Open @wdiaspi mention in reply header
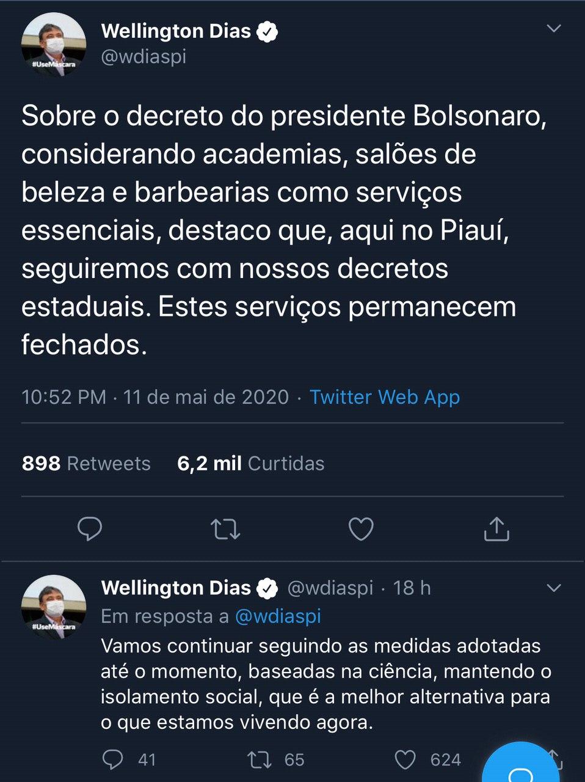Image resolution: width=585 pixels, height=782 pixels. (278, 616)
